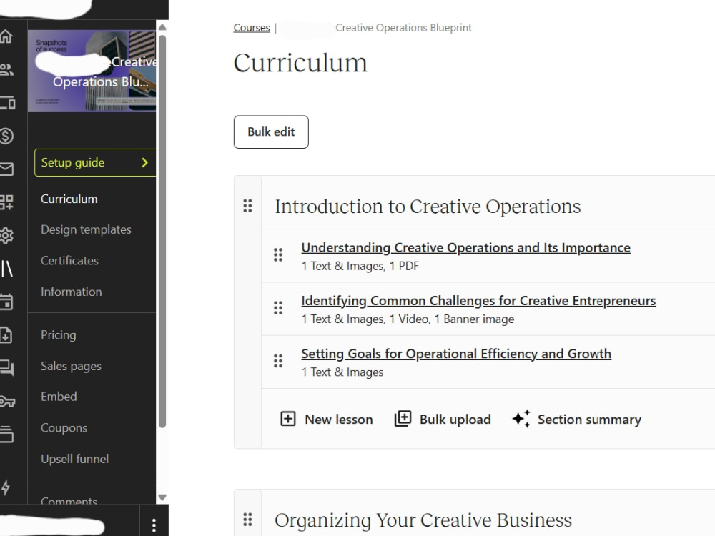Screen dimensions: 715x536
Task: Click '1 Text & Images, 1 Video, 1 Banner image'
Action: 408,319
